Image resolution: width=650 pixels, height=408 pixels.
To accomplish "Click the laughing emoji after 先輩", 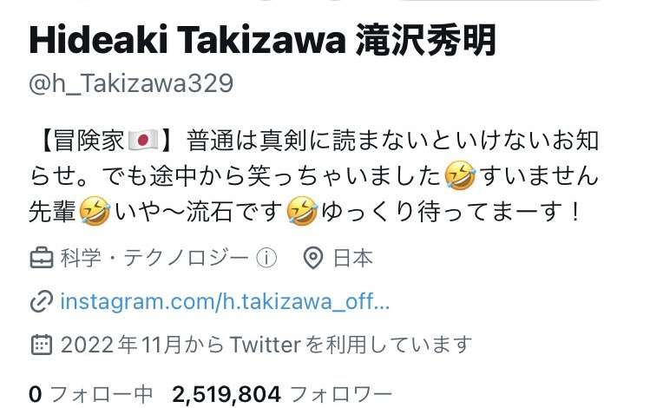I will click(x=95, y=211).
